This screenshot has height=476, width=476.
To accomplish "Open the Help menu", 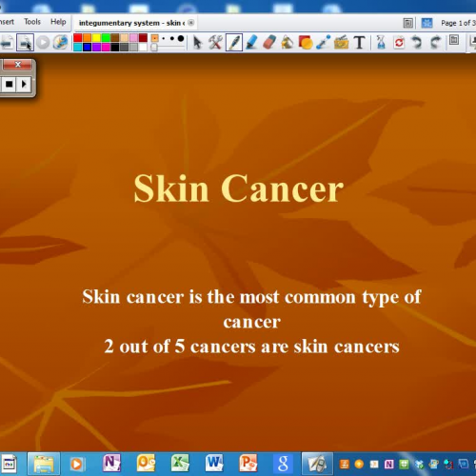I will pyautogui.click(x=58, y=22).
